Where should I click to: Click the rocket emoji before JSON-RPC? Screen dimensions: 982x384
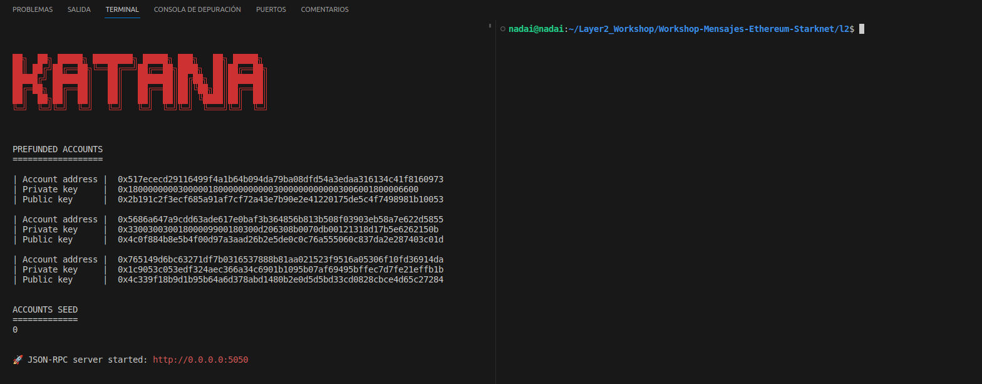point(18,360)
